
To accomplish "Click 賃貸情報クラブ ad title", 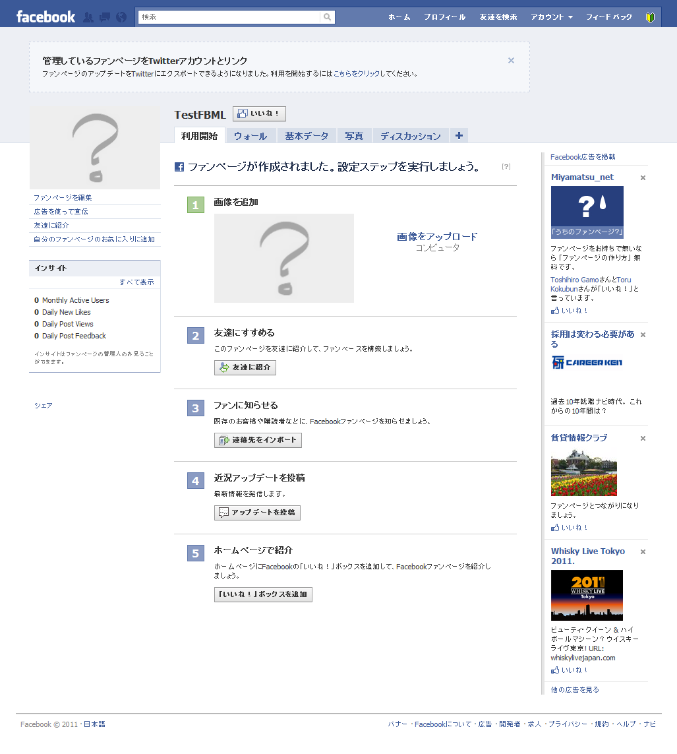I will click(x=579, y=438).
